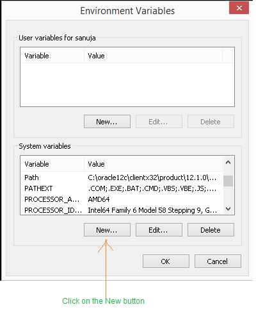Click New button under User variables

pyautogui.click(x=107, y=122)
